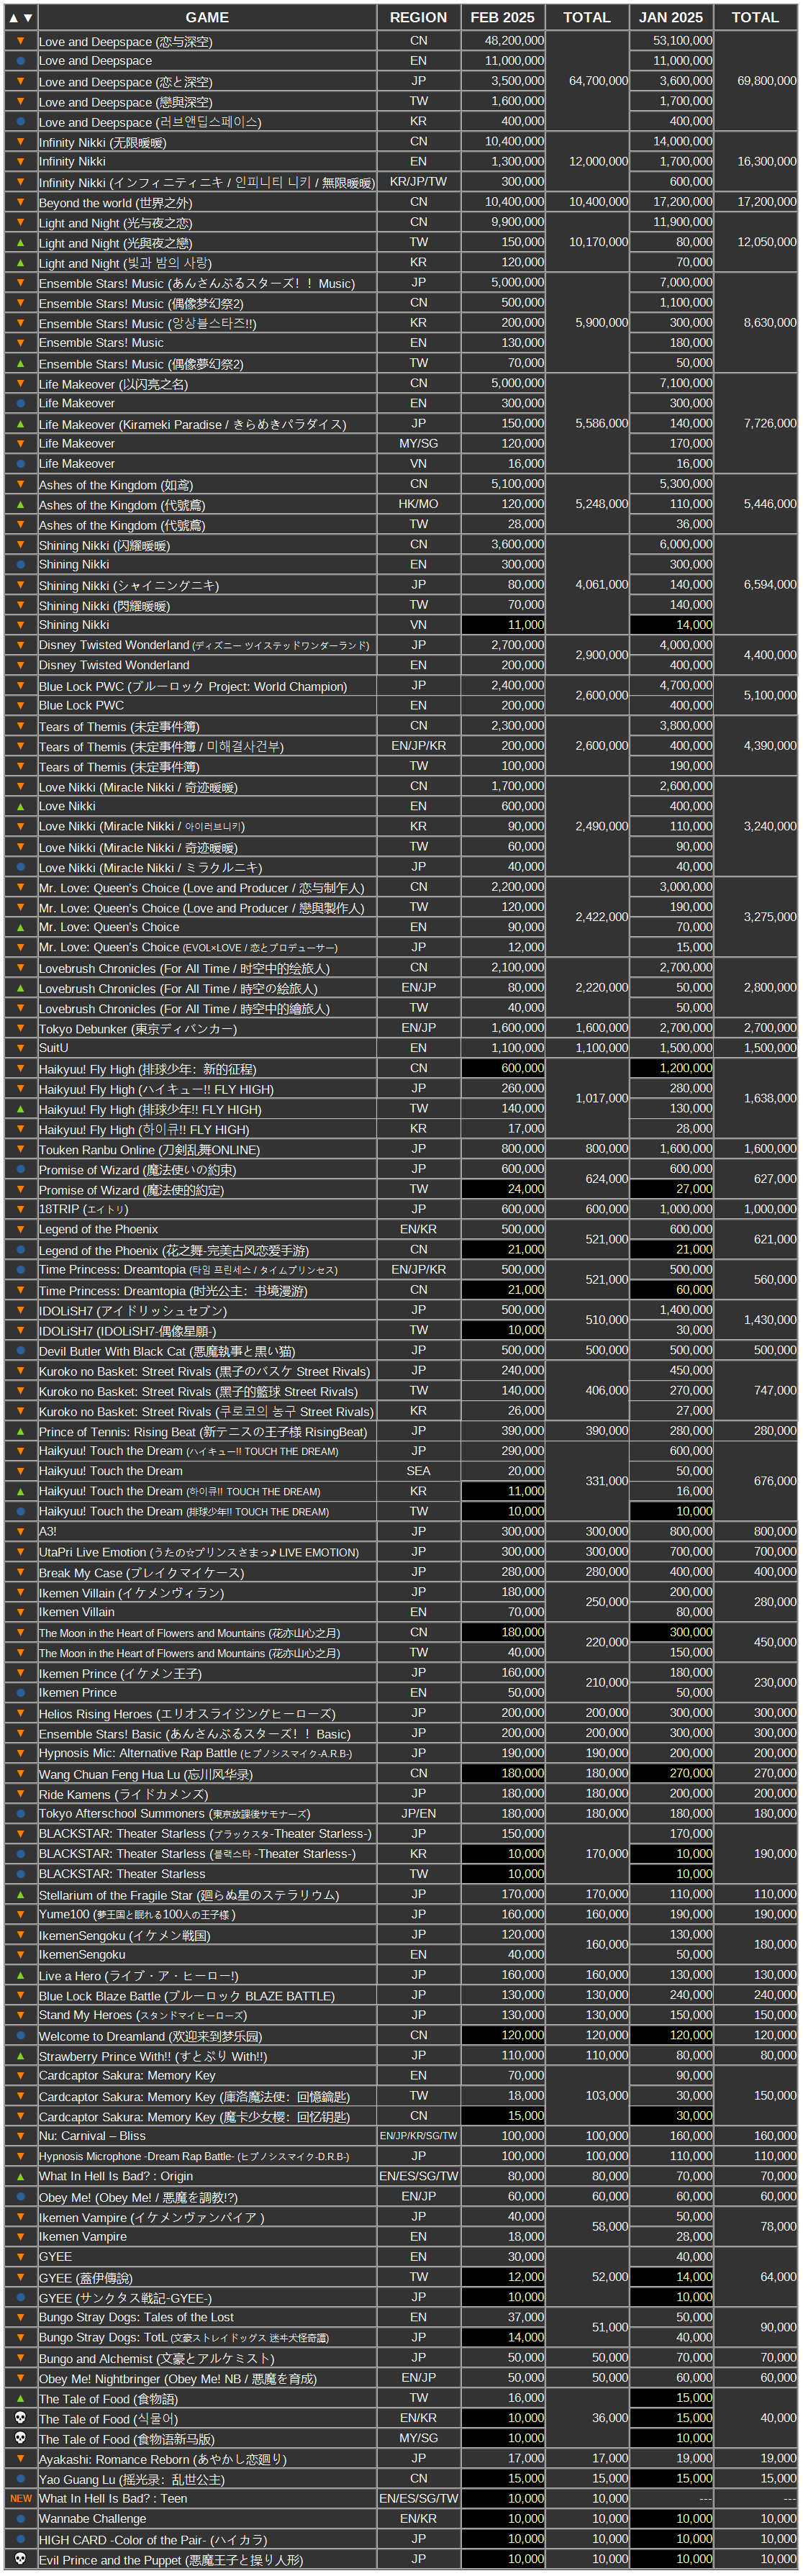Select the JAN 2025 column header

click(670, 17)
